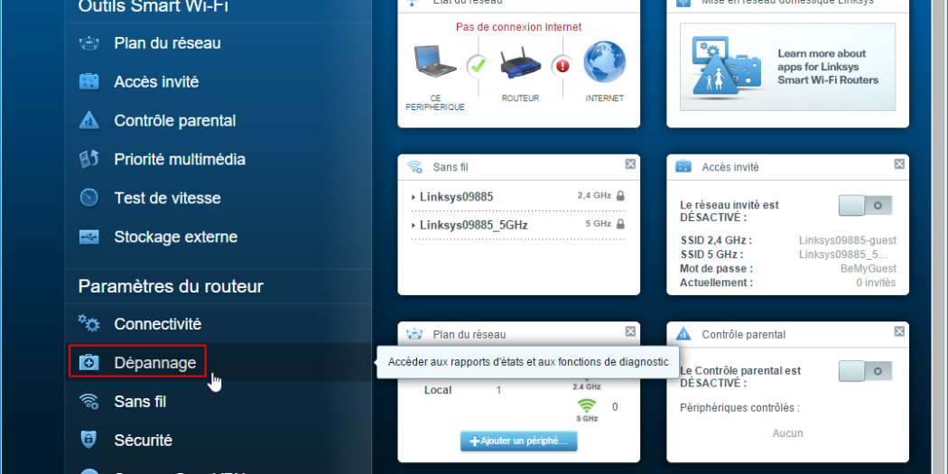Click the Dépannage first-aid kit icon
948x474 pixels.
tap(89, 363)
